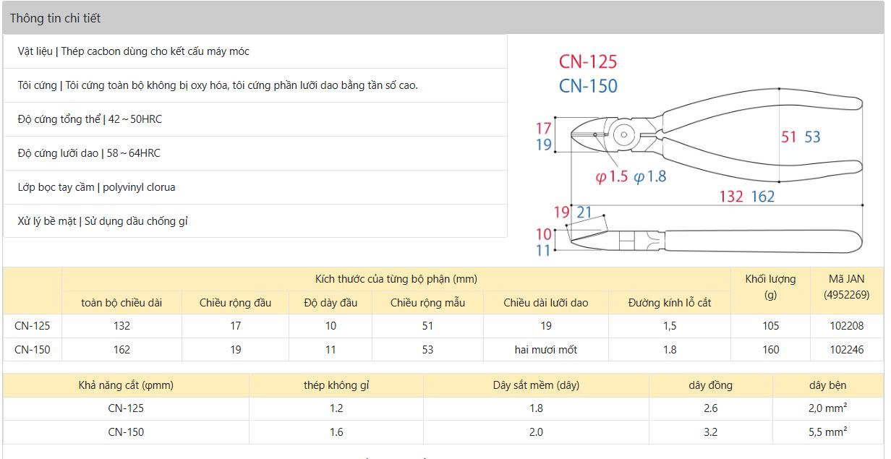The height and width of the screenshot is (459, 891).
Task: Select the "Khối lượng (g)" column header
Action: click(770, 291)
